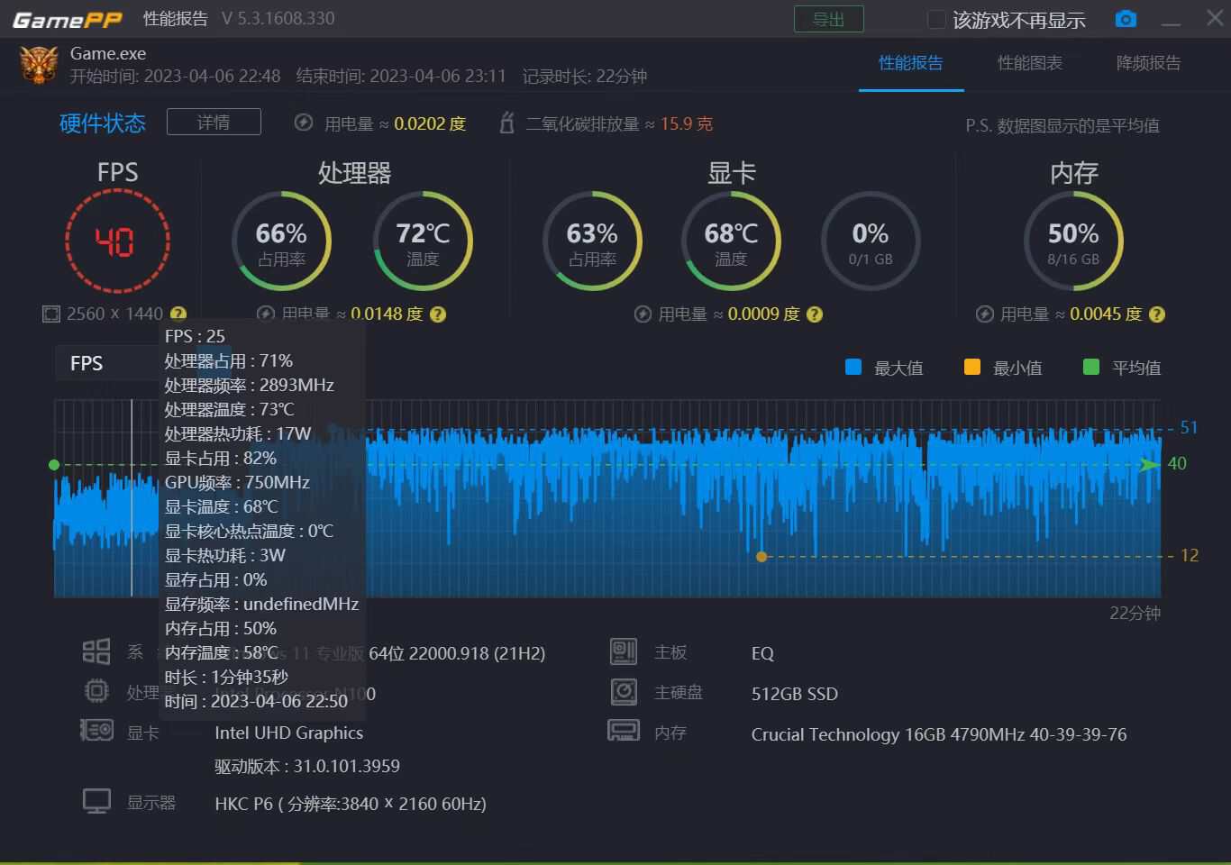Click the 22分钟 label under the chart

[1135, 614]
